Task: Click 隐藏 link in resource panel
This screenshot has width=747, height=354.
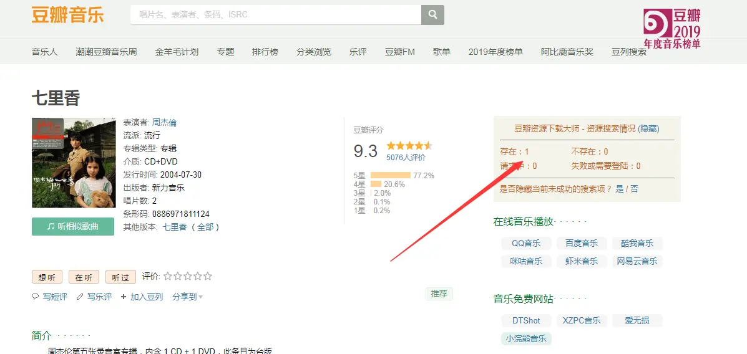Action: pyautogui.click(x=648, y=128)
